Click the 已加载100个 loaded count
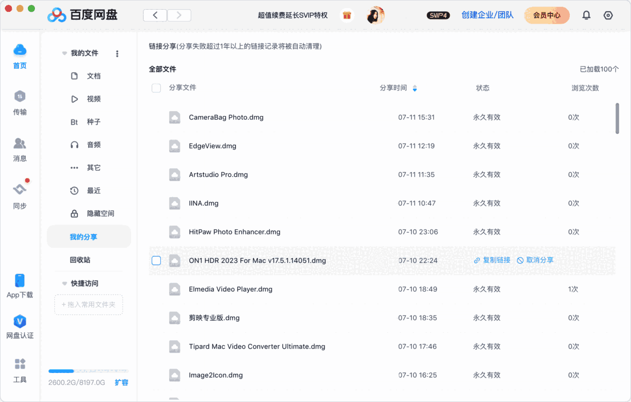 point(599,69)
